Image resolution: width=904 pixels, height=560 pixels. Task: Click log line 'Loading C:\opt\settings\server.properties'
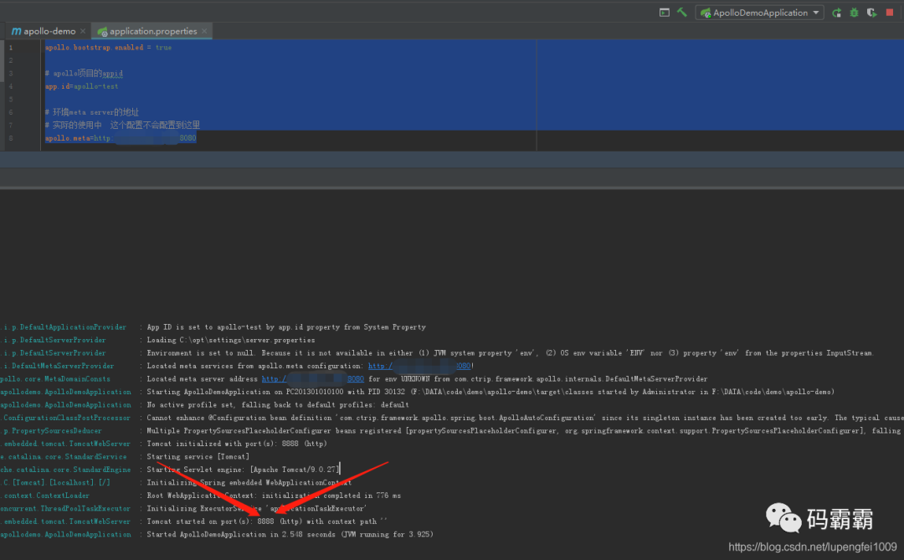(231, 340)
